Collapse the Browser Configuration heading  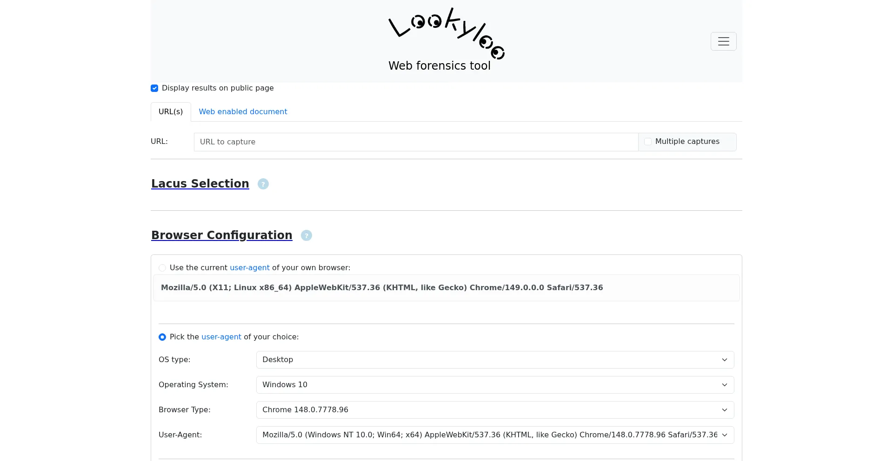222,235
